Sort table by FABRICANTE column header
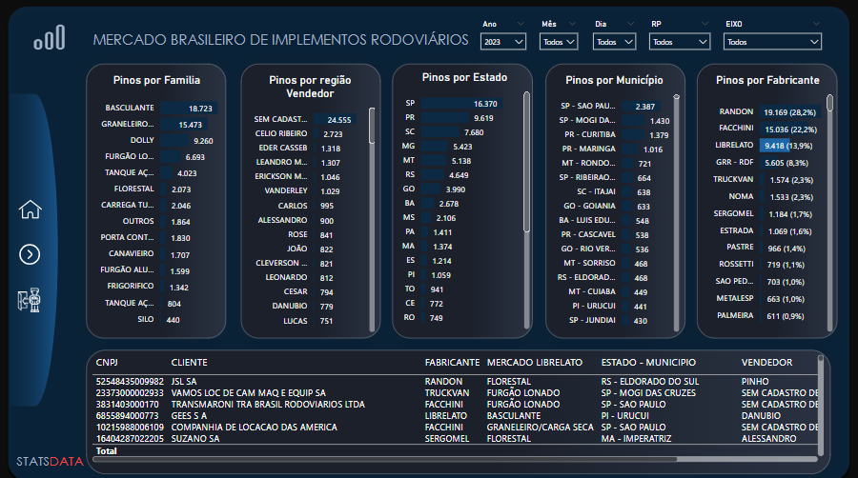The width and height of the screenshot is (858, 478). 452,362
